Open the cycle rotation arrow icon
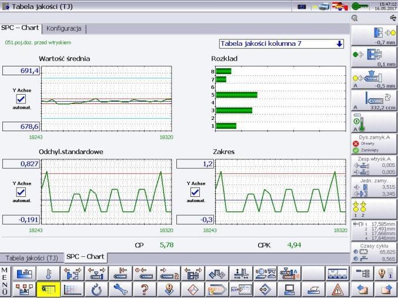This screenshot has height=298, width=398. [x=97, y=289]
